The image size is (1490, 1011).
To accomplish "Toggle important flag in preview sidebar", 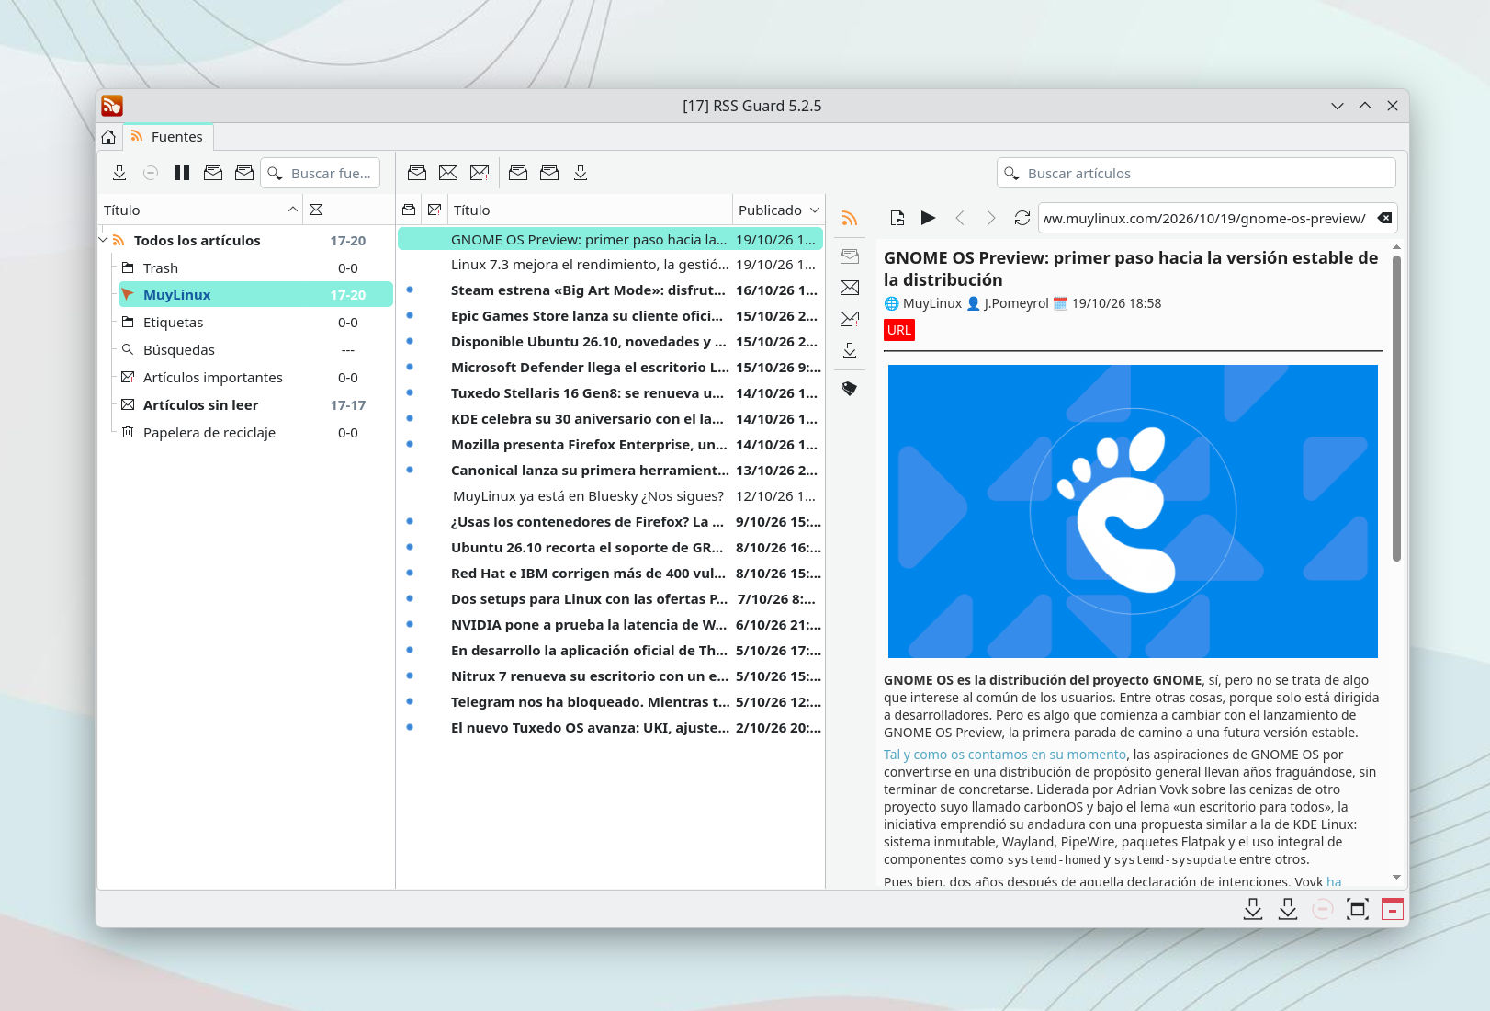I will click(x=850, y=319).
